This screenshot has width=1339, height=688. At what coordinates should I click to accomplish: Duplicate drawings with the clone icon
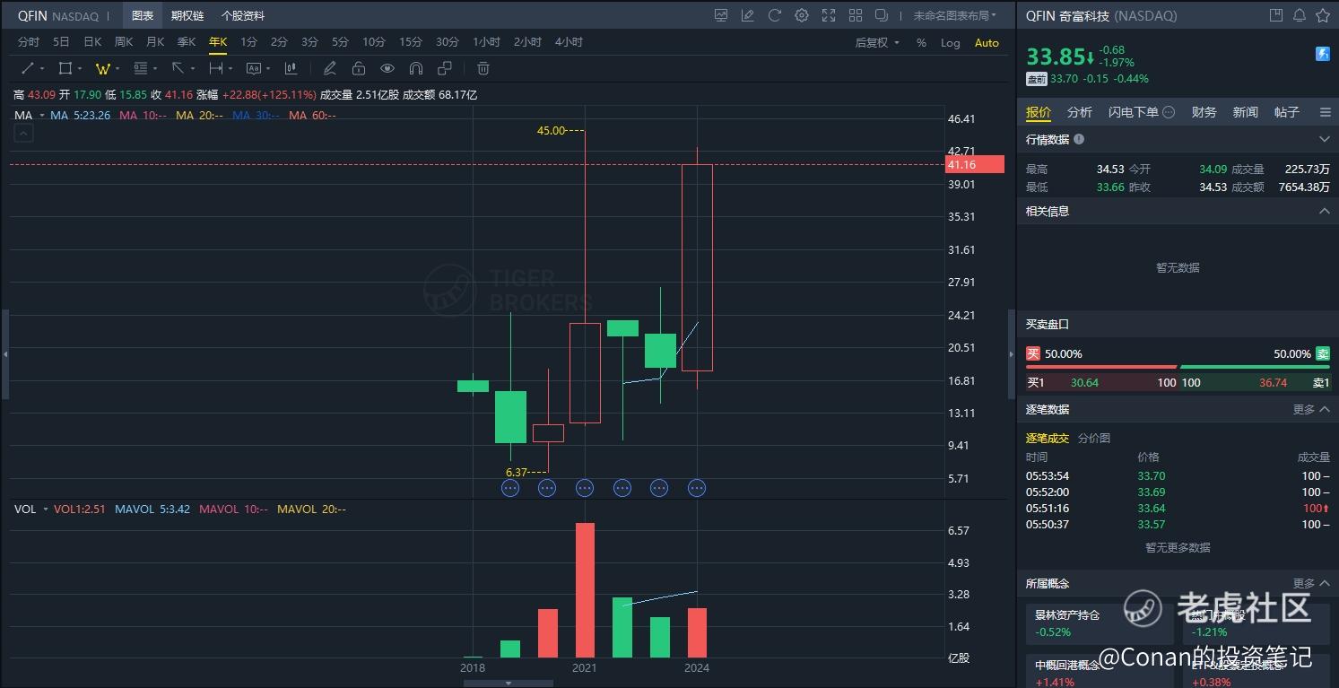445,68
